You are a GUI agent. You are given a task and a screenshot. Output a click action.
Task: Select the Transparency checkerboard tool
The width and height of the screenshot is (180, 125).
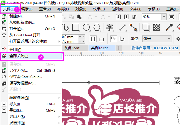pos(156,27)
